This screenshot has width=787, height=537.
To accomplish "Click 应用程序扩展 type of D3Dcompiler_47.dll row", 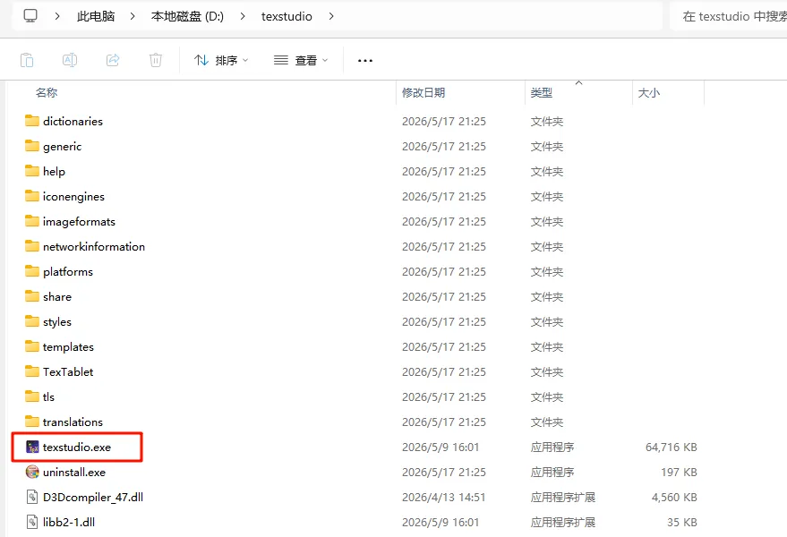I will [x=562, y=497].
